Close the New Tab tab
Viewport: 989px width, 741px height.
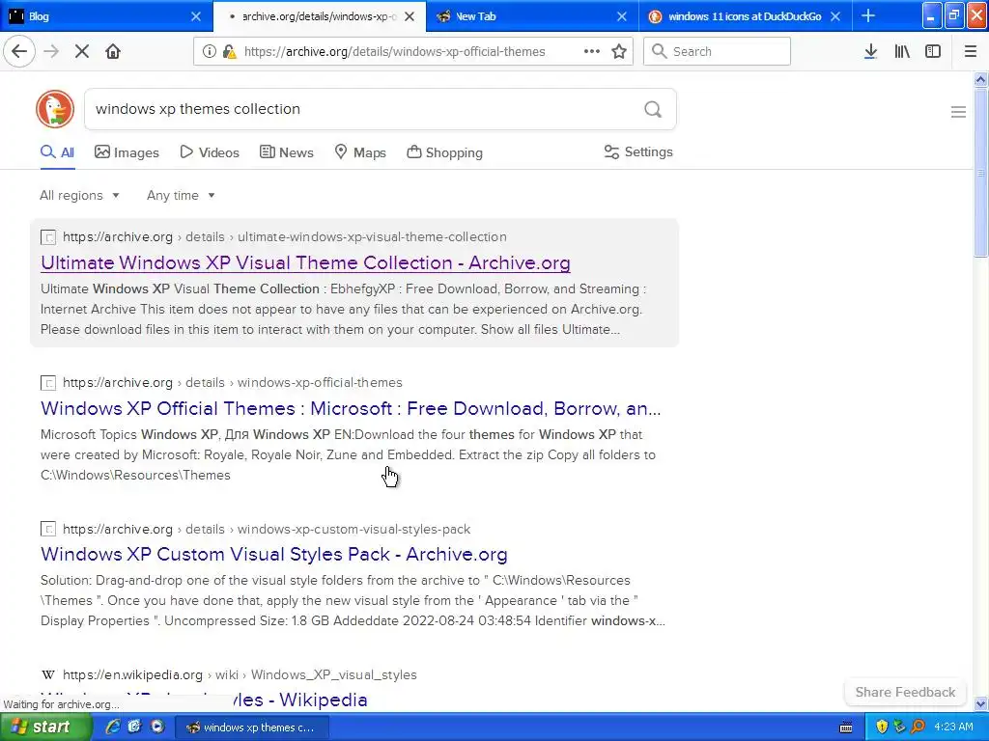(x=622, y=16)
